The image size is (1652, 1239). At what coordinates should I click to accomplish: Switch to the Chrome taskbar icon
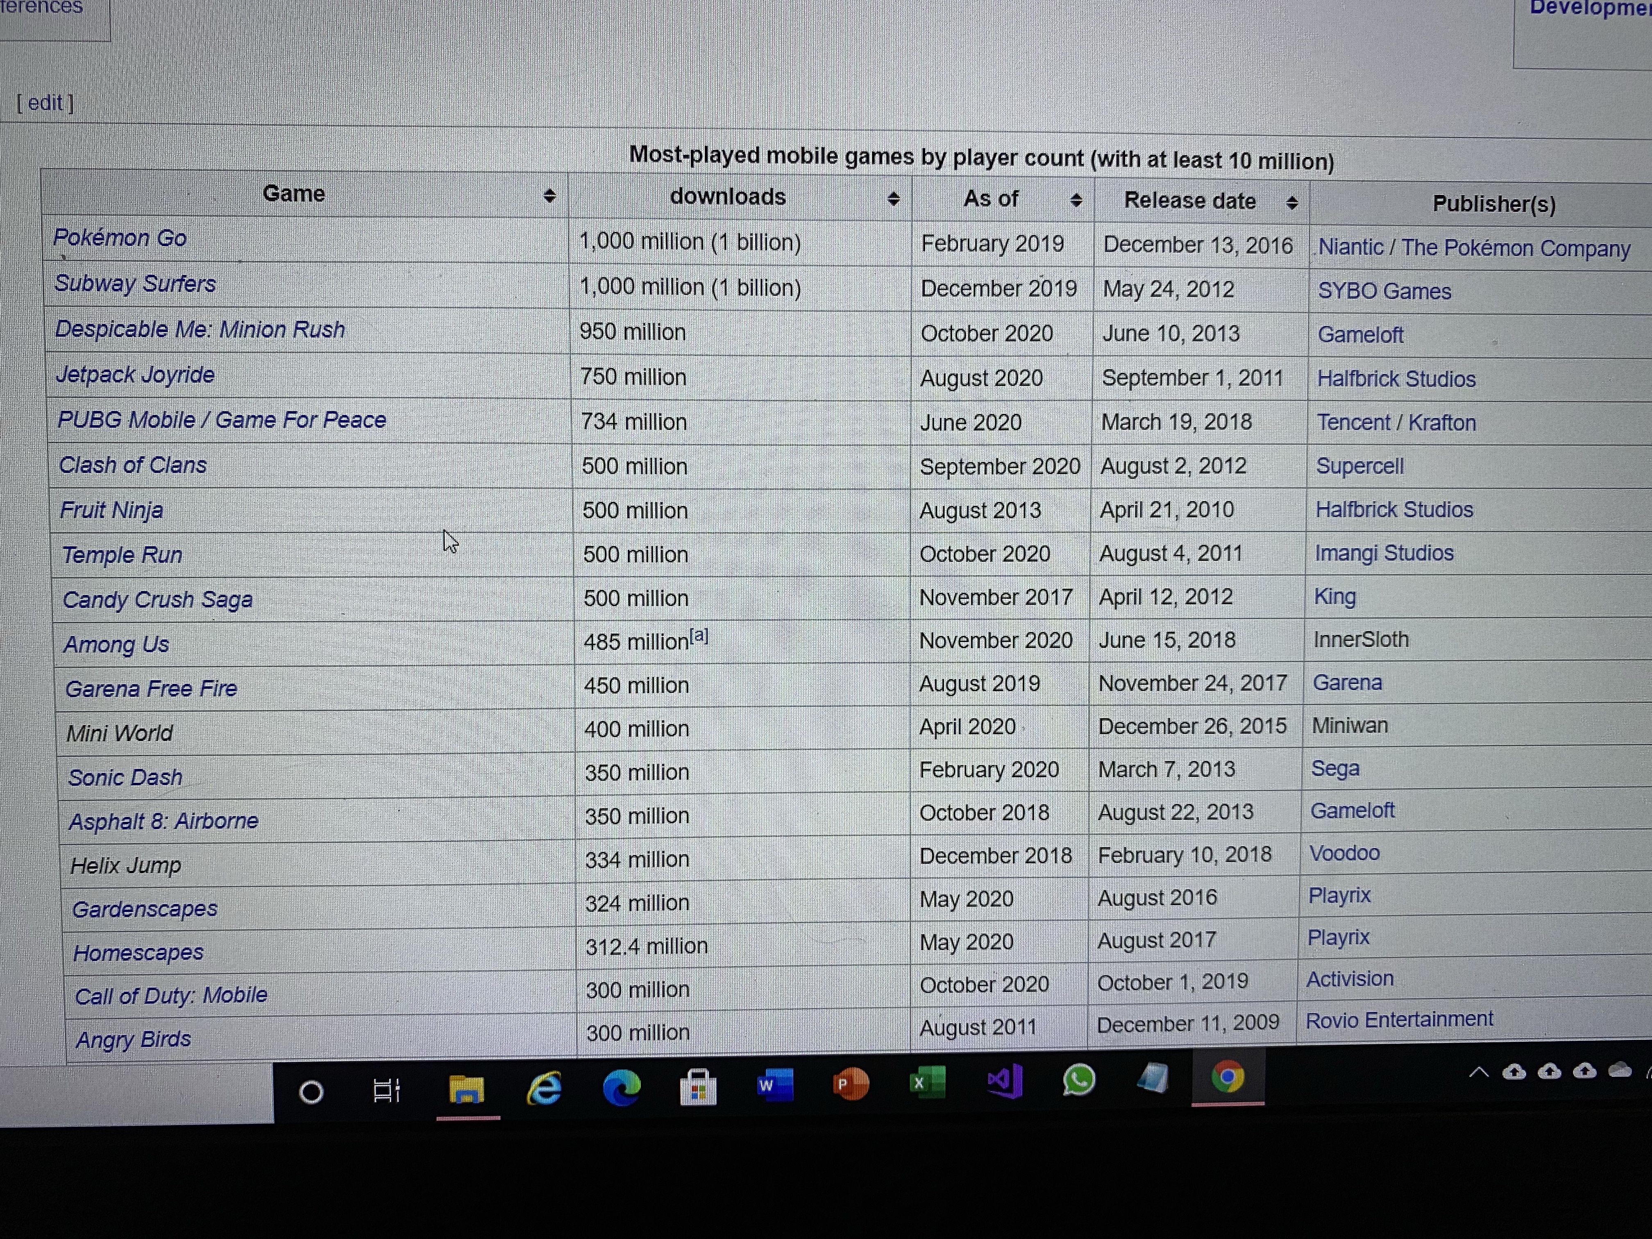click(1228, 1076)
